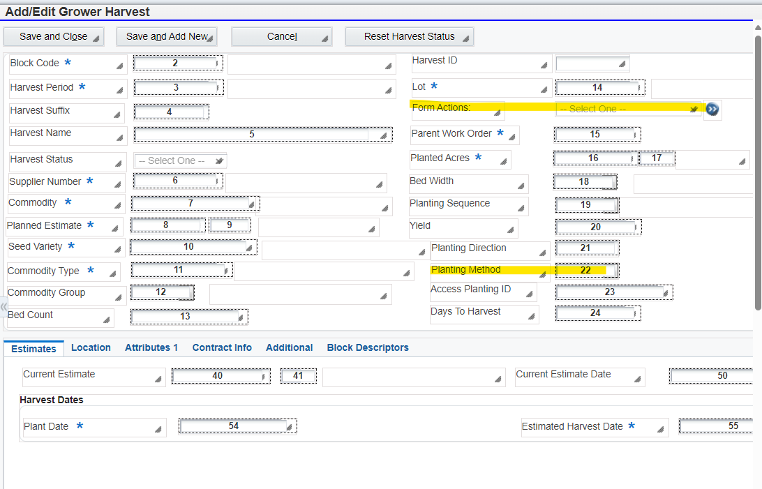The width and height of the screenshot is (762, 489).
Task: Open the Contract Info tab
Action: click(x=222, y=347)
